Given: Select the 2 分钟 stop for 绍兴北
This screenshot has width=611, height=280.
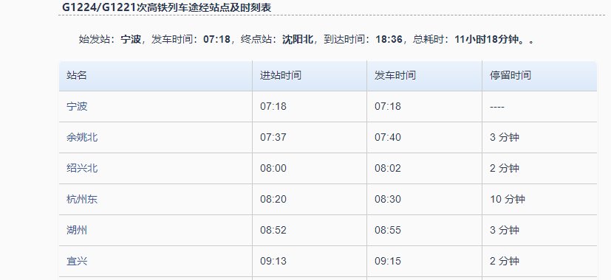Looking at the screenshot, I should tap(505, 169).
